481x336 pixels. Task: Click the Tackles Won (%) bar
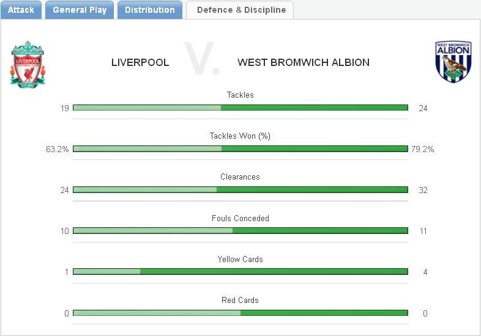click(240, 148)
